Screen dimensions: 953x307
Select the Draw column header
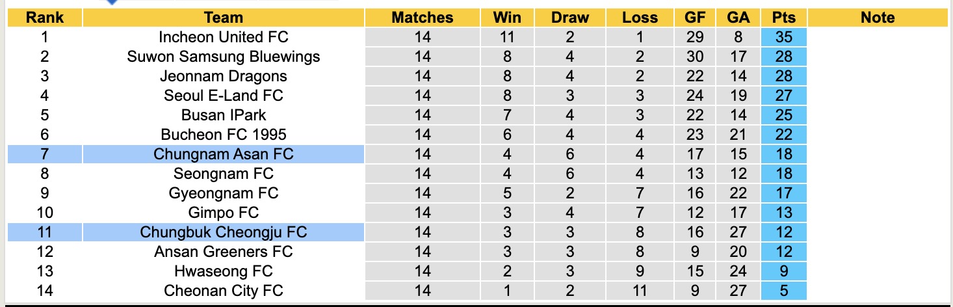(x=569, y=18)
